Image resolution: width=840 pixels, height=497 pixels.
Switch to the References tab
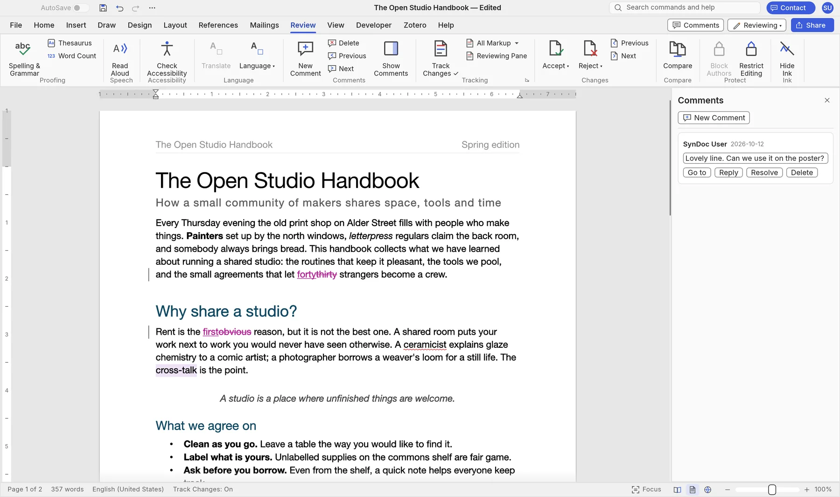pyautogui.click(x=218, y=25)
